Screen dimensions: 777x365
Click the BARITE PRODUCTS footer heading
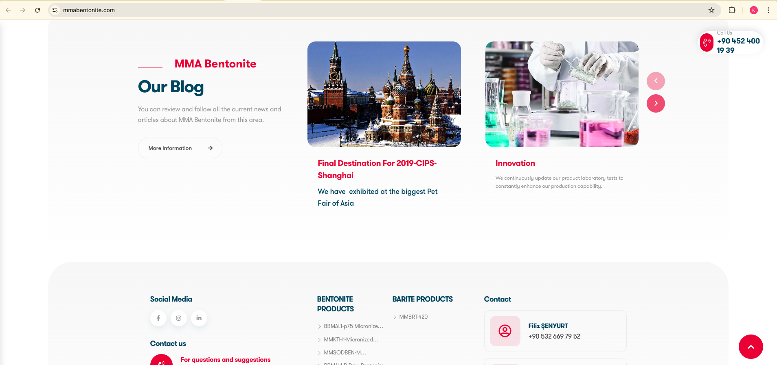423,299
